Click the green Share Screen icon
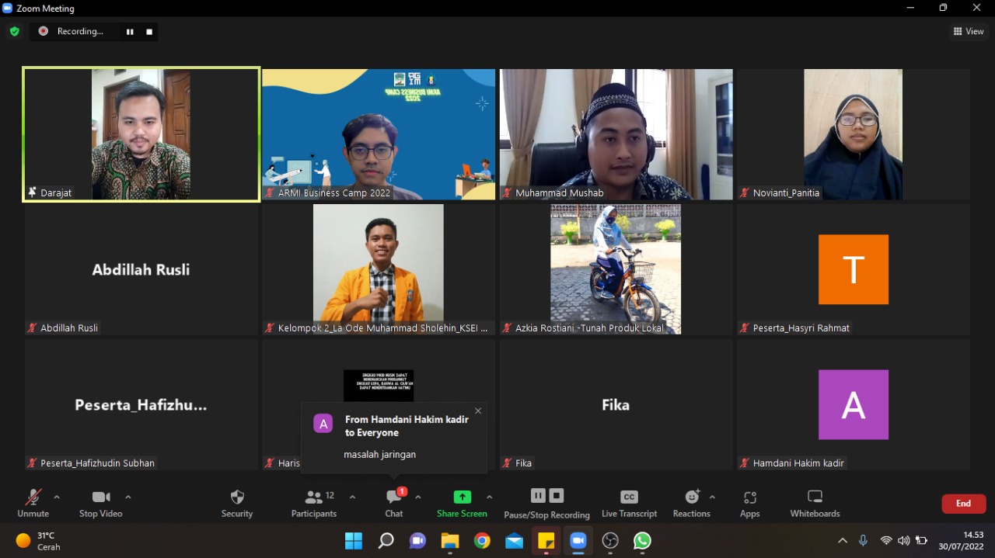This screenshot has width=995, height=558. pyautogui.click(x=462, y=497)
